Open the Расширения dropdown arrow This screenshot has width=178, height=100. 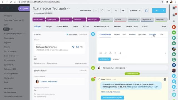(x=96, y=11)
